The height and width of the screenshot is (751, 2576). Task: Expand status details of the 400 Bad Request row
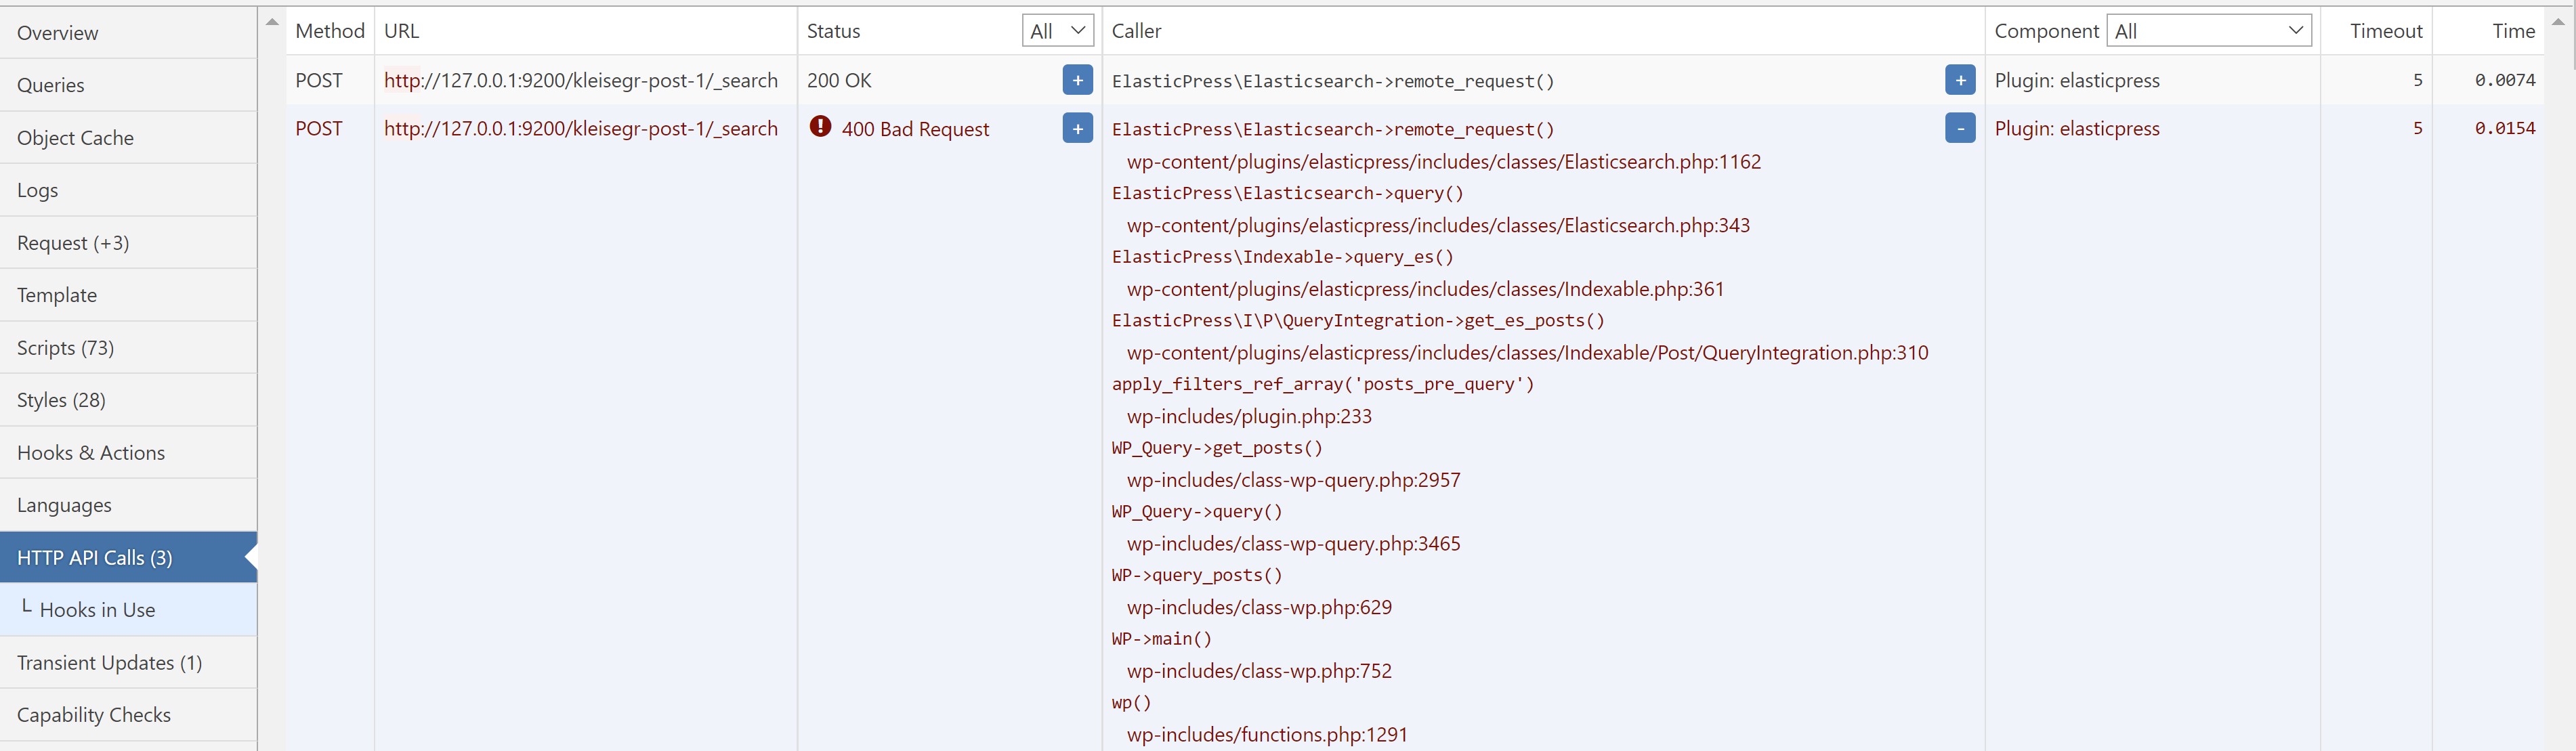click(x=1076, y=128)
